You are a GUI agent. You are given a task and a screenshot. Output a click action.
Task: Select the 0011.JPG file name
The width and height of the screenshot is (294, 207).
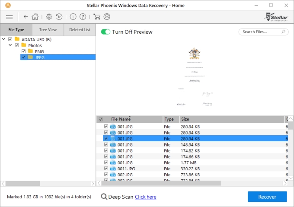126,169
